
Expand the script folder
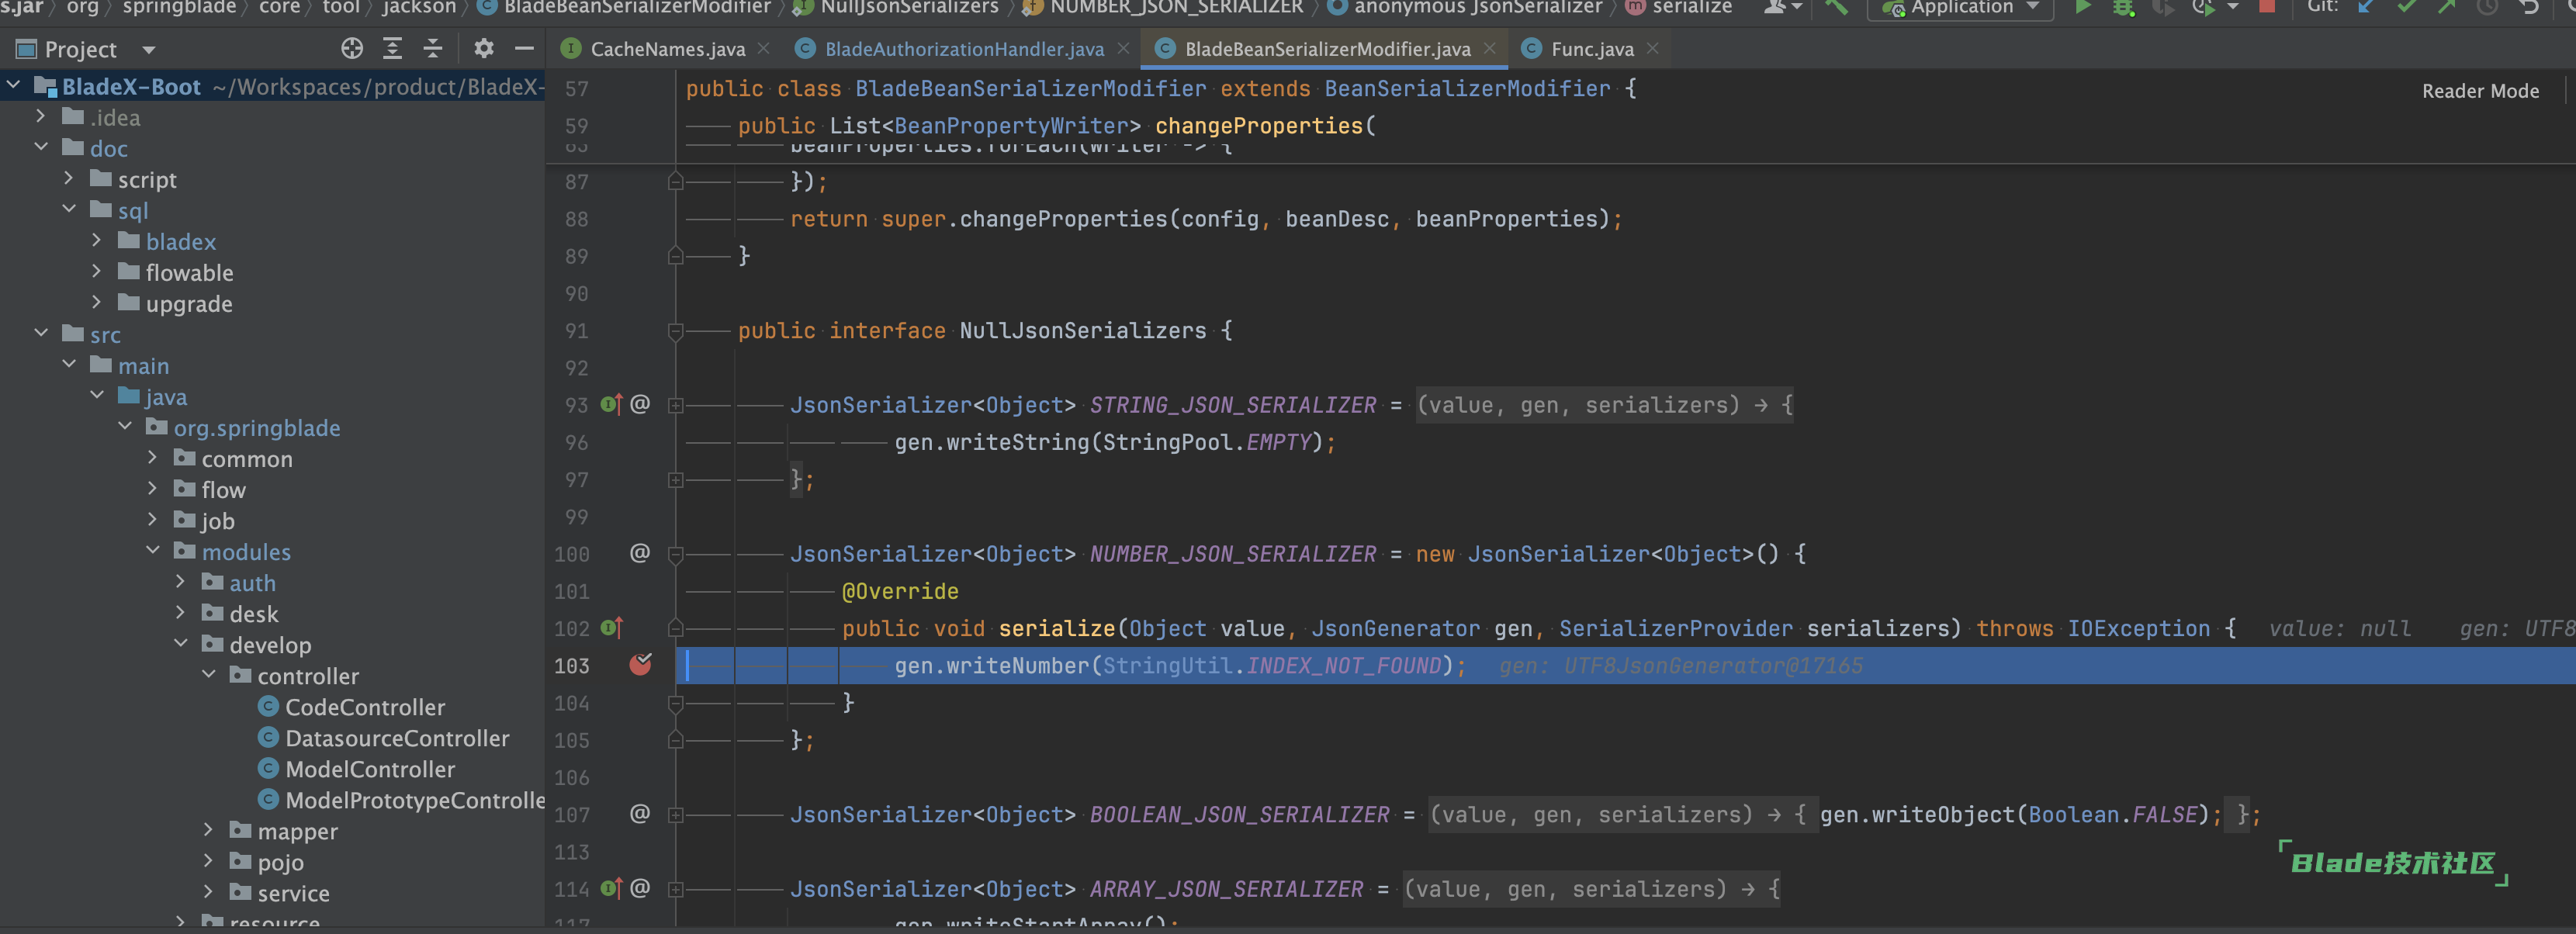pyautogui.click(x=69, y=179)
